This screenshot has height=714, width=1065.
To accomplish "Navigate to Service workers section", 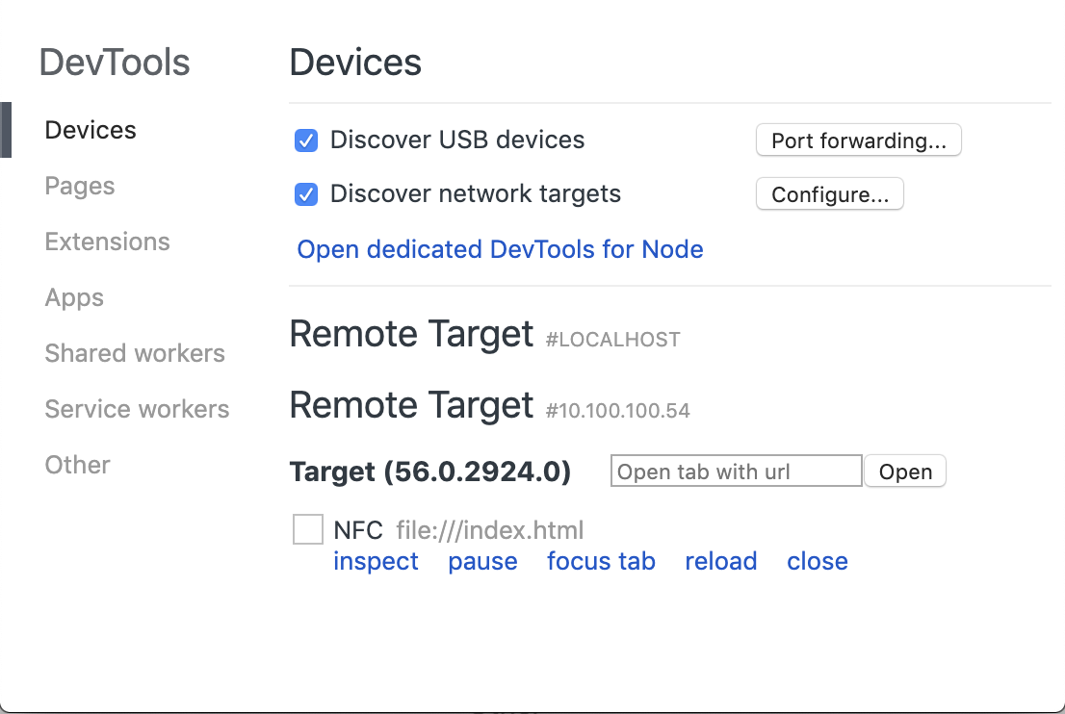I will pyautogui.click(x=137, y=409).
